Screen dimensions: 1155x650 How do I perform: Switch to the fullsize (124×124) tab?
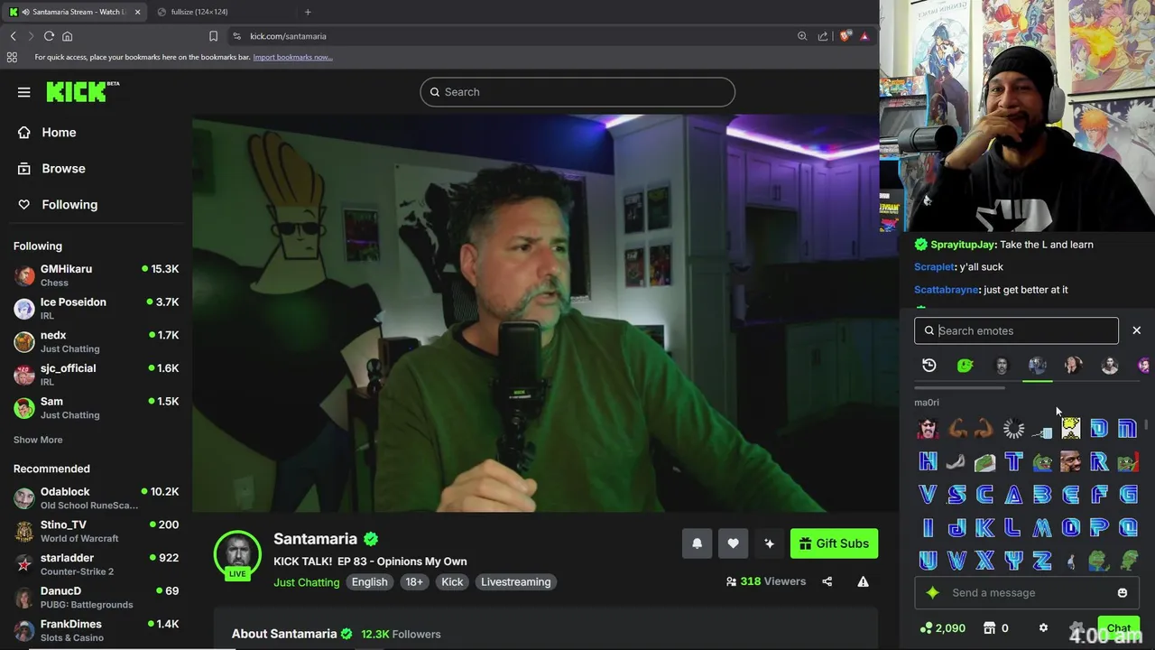(x=222, y=12)
